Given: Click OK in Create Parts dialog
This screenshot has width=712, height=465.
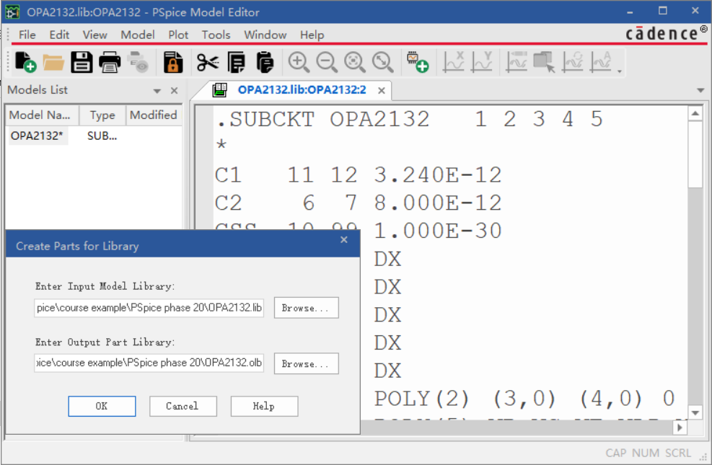Looking at the screenshot, I should [x=102, y=406].
